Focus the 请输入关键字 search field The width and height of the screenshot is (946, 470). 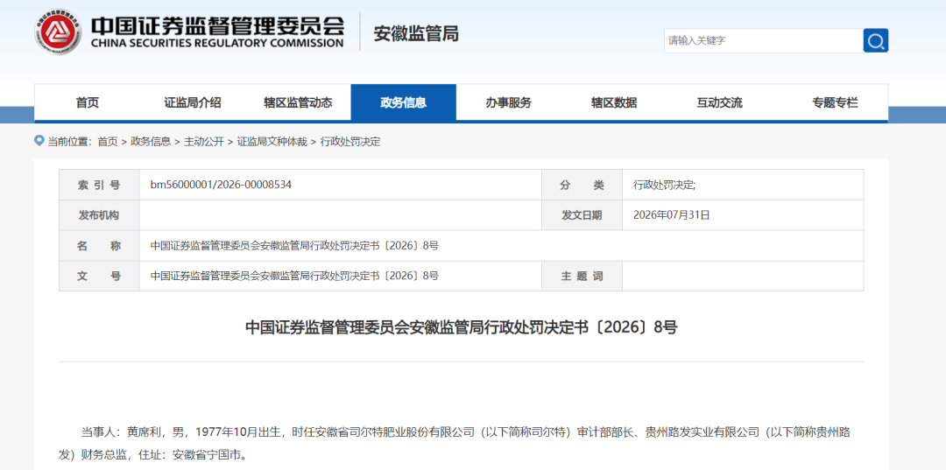[764, 40]
